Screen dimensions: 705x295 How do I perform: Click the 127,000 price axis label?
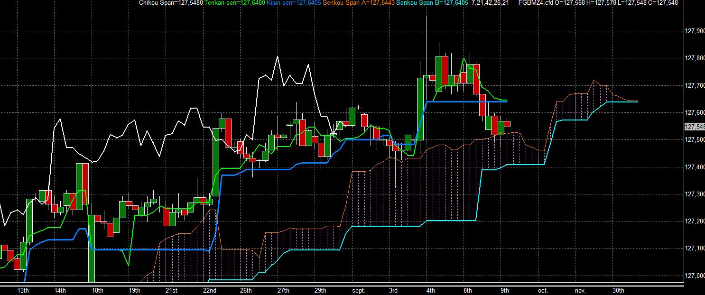point(695,276)
